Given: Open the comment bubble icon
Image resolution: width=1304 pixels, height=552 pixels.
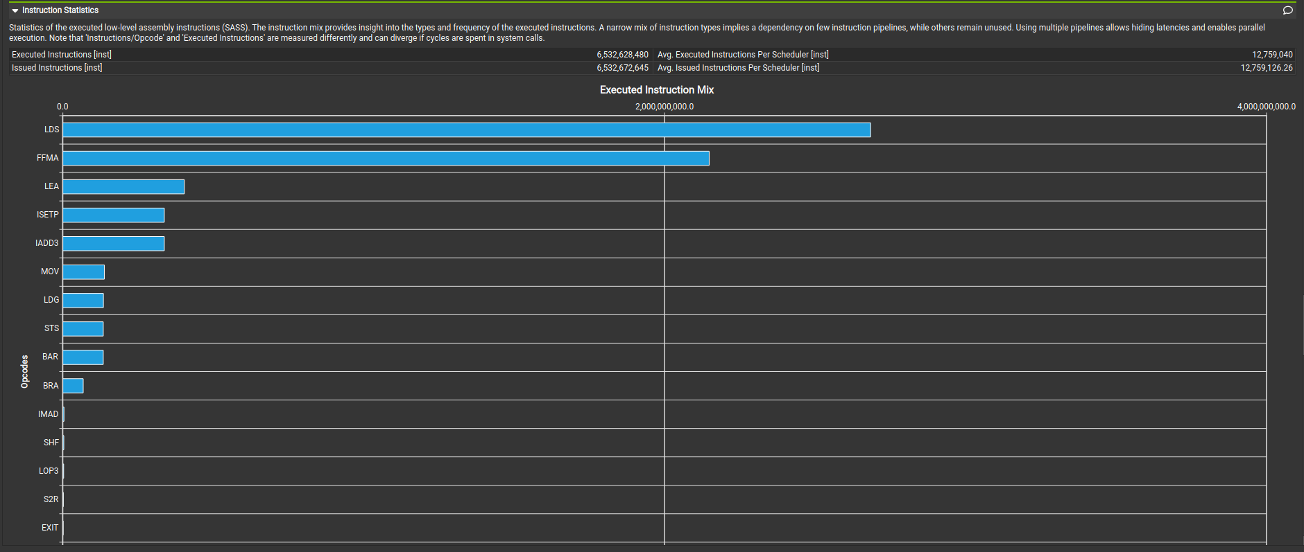Looking at the screenshot, I should [x=1287, y=10].
